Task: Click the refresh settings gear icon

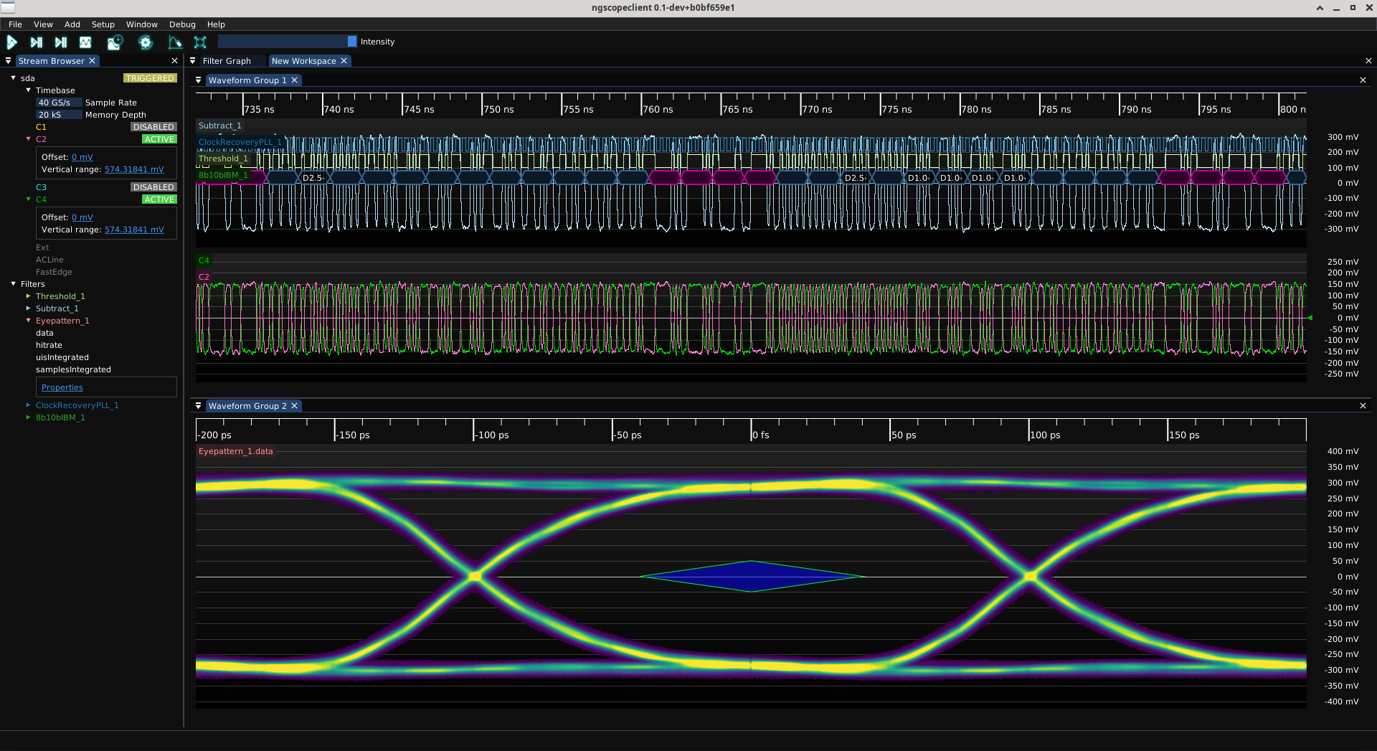Action: (x=146, y=42)
